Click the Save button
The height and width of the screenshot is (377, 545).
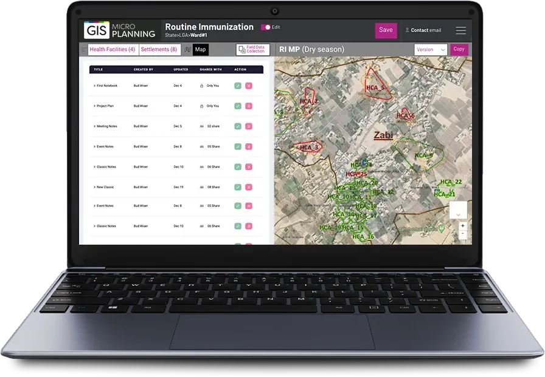pyautogui.click(x=386, y=30)
